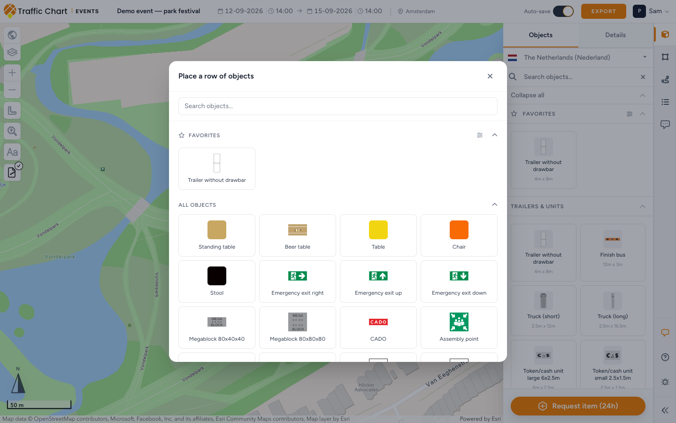Toggle the Auto-save switch

(563, 11)
